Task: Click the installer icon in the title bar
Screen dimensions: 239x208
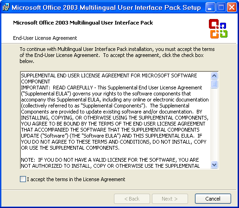Action: (x=6, y=7)
